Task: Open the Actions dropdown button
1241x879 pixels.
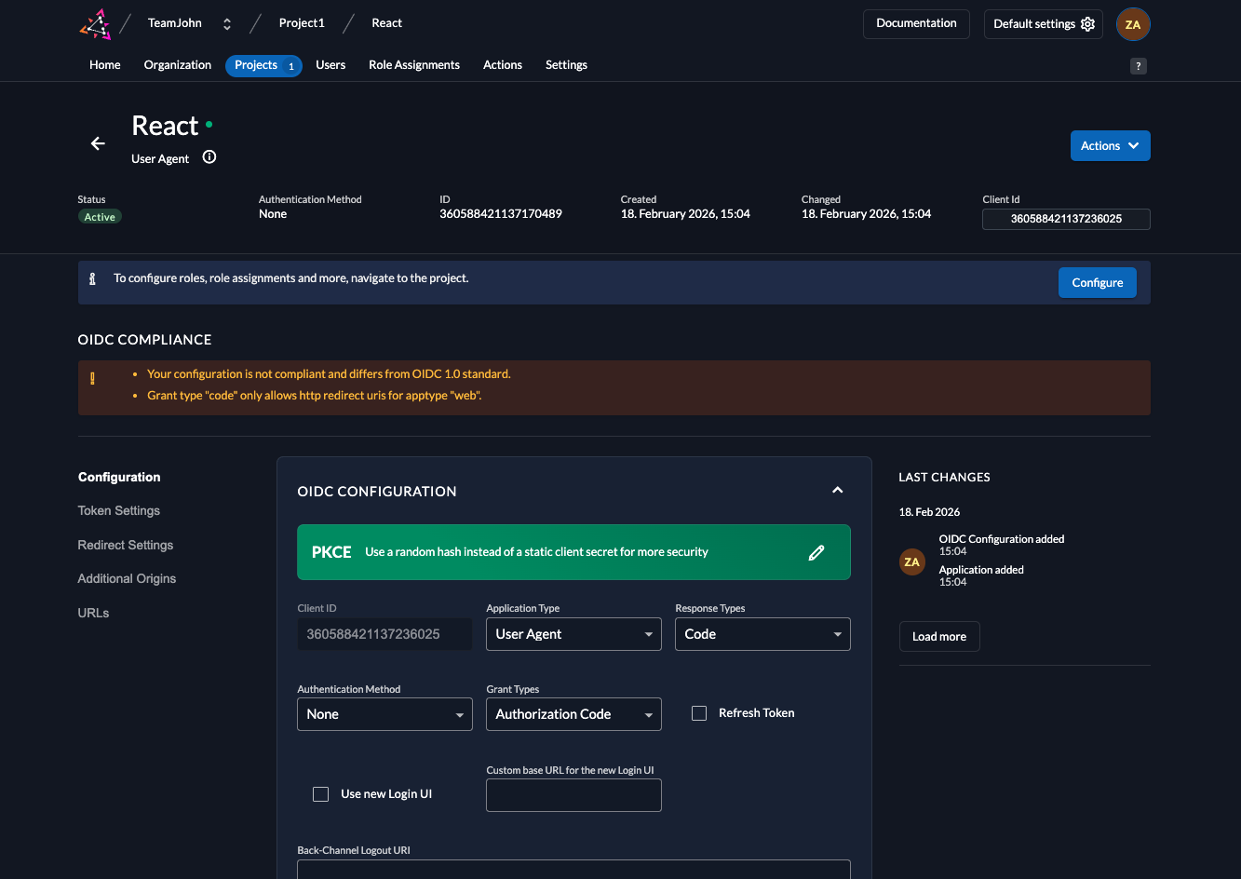Action: pyautogui.click(x=1110, y=146)
